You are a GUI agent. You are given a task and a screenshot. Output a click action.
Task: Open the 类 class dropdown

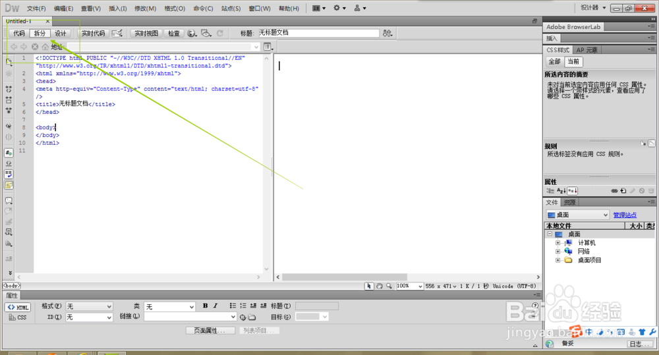(169, 307)
